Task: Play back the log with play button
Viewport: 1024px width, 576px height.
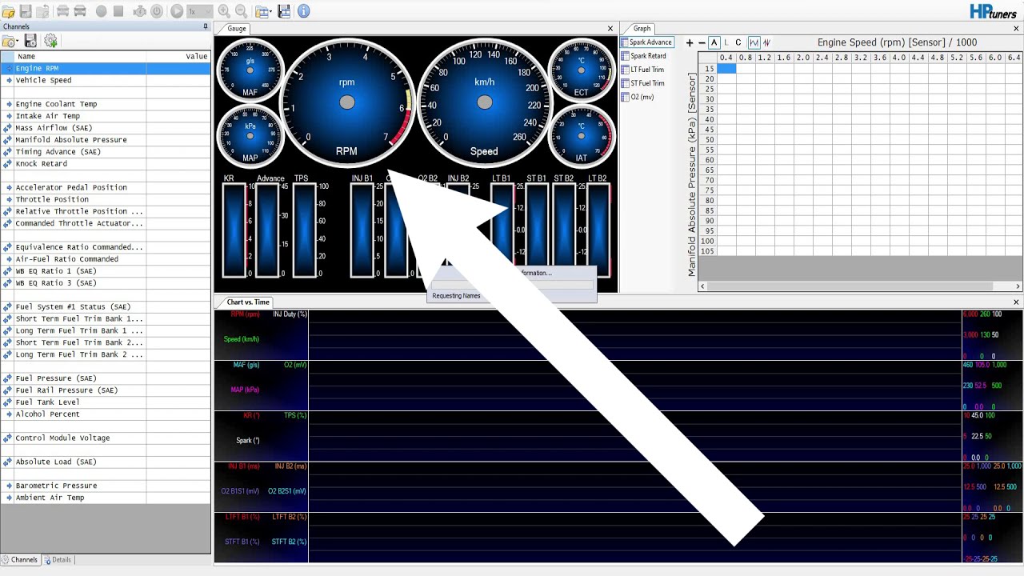Action: [x=177, y=11]
